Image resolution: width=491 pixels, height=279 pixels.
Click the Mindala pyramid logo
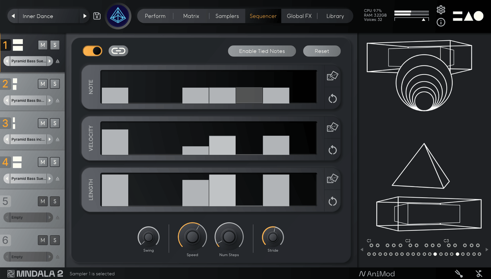click(118, 16)
